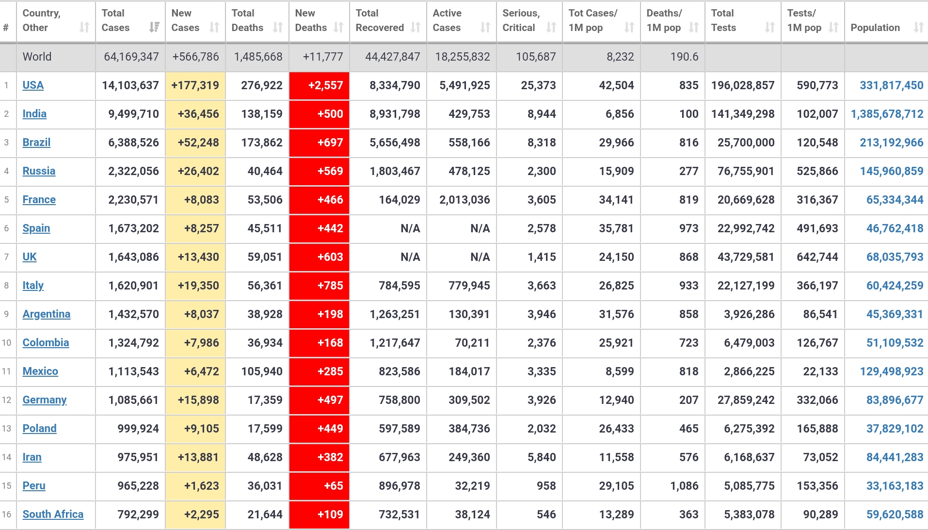928x530 pixels.
Task: Sort table using Total Deaths arrows icon
Action: (x=278, y=28)
